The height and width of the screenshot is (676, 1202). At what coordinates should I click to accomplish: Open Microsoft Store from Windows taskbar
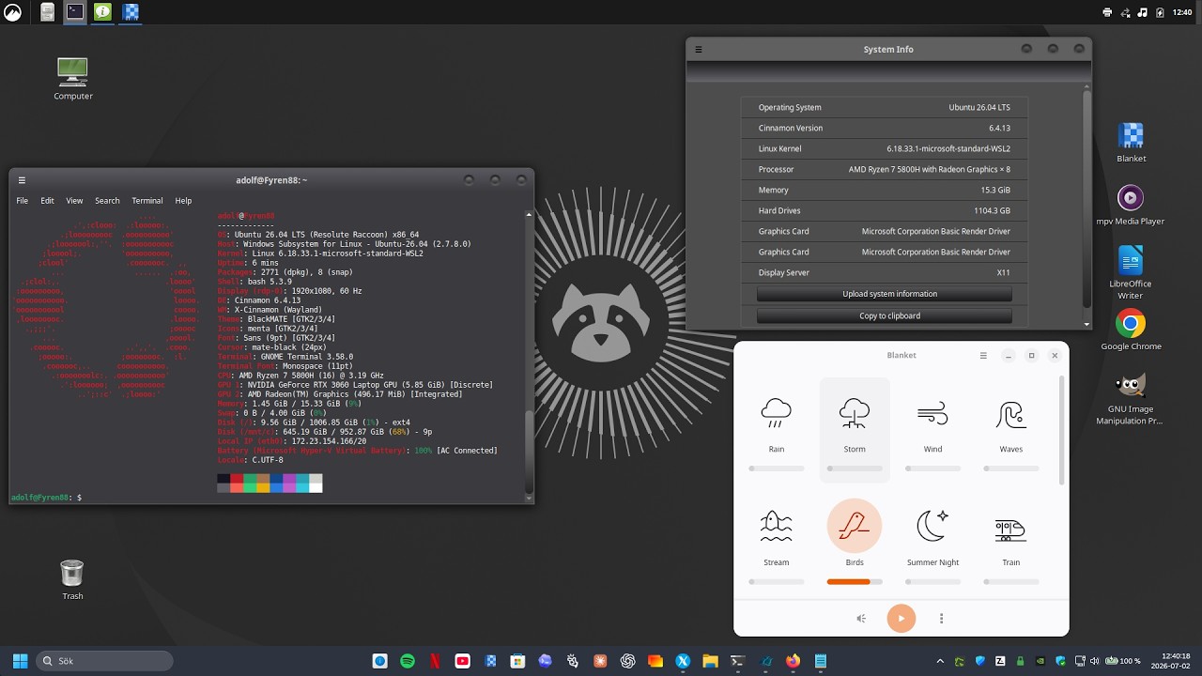pos(517,661)
